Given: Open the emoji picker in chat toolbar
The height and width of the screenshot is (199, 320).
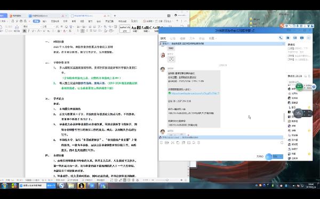Looking at the screenshot, I should [162, 143].
